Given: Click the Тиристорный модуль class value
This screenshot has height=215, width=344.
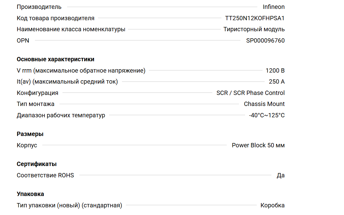Looking at the screenshot, I should (x=254, y=29).
